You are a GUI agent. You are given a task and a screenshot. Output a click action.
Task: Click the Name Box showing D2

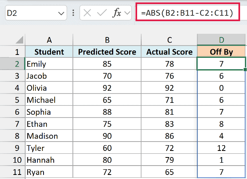point(36,13)
